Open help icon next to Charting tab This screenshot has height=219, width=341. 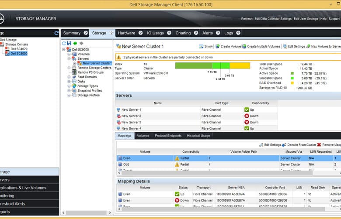tap(196, 33)
